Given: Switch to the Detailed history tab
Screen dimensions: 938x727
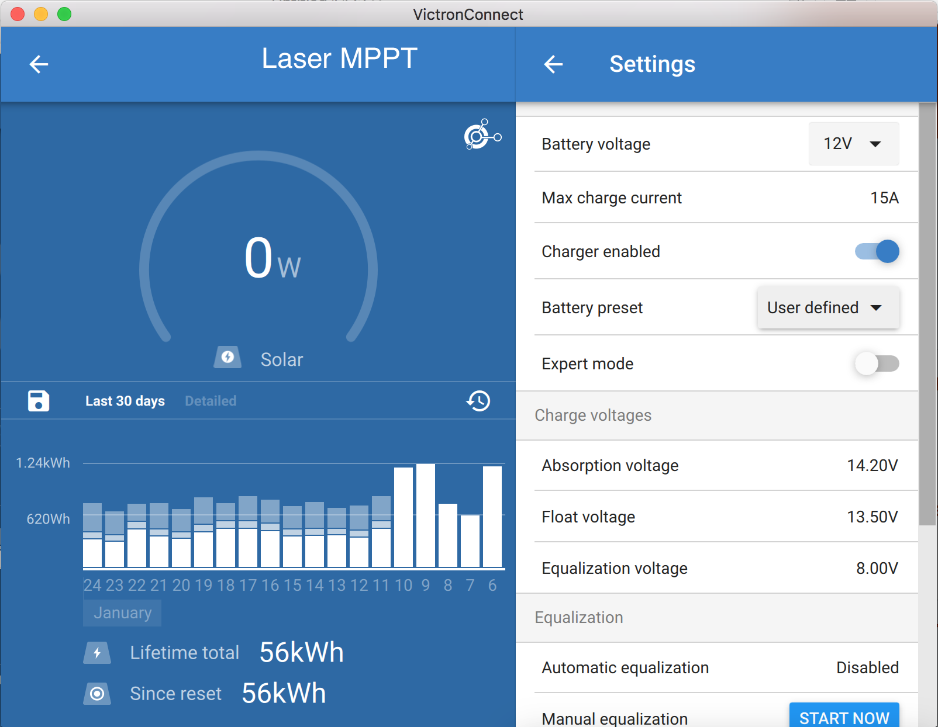Looking at the screenshot, I should pos(211,401).
